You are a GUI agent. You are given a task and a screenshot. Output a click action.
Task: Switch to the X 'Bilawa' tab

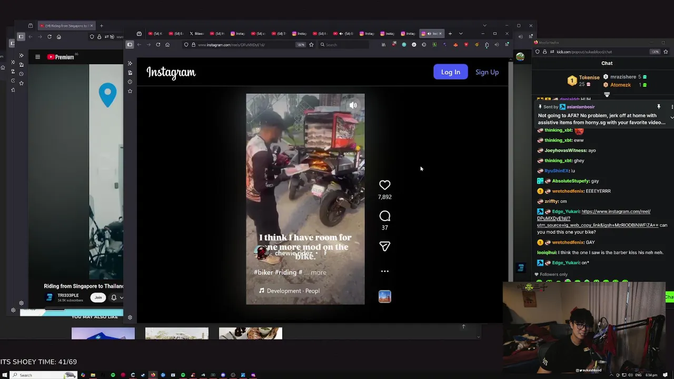click(x=198, y=34)
